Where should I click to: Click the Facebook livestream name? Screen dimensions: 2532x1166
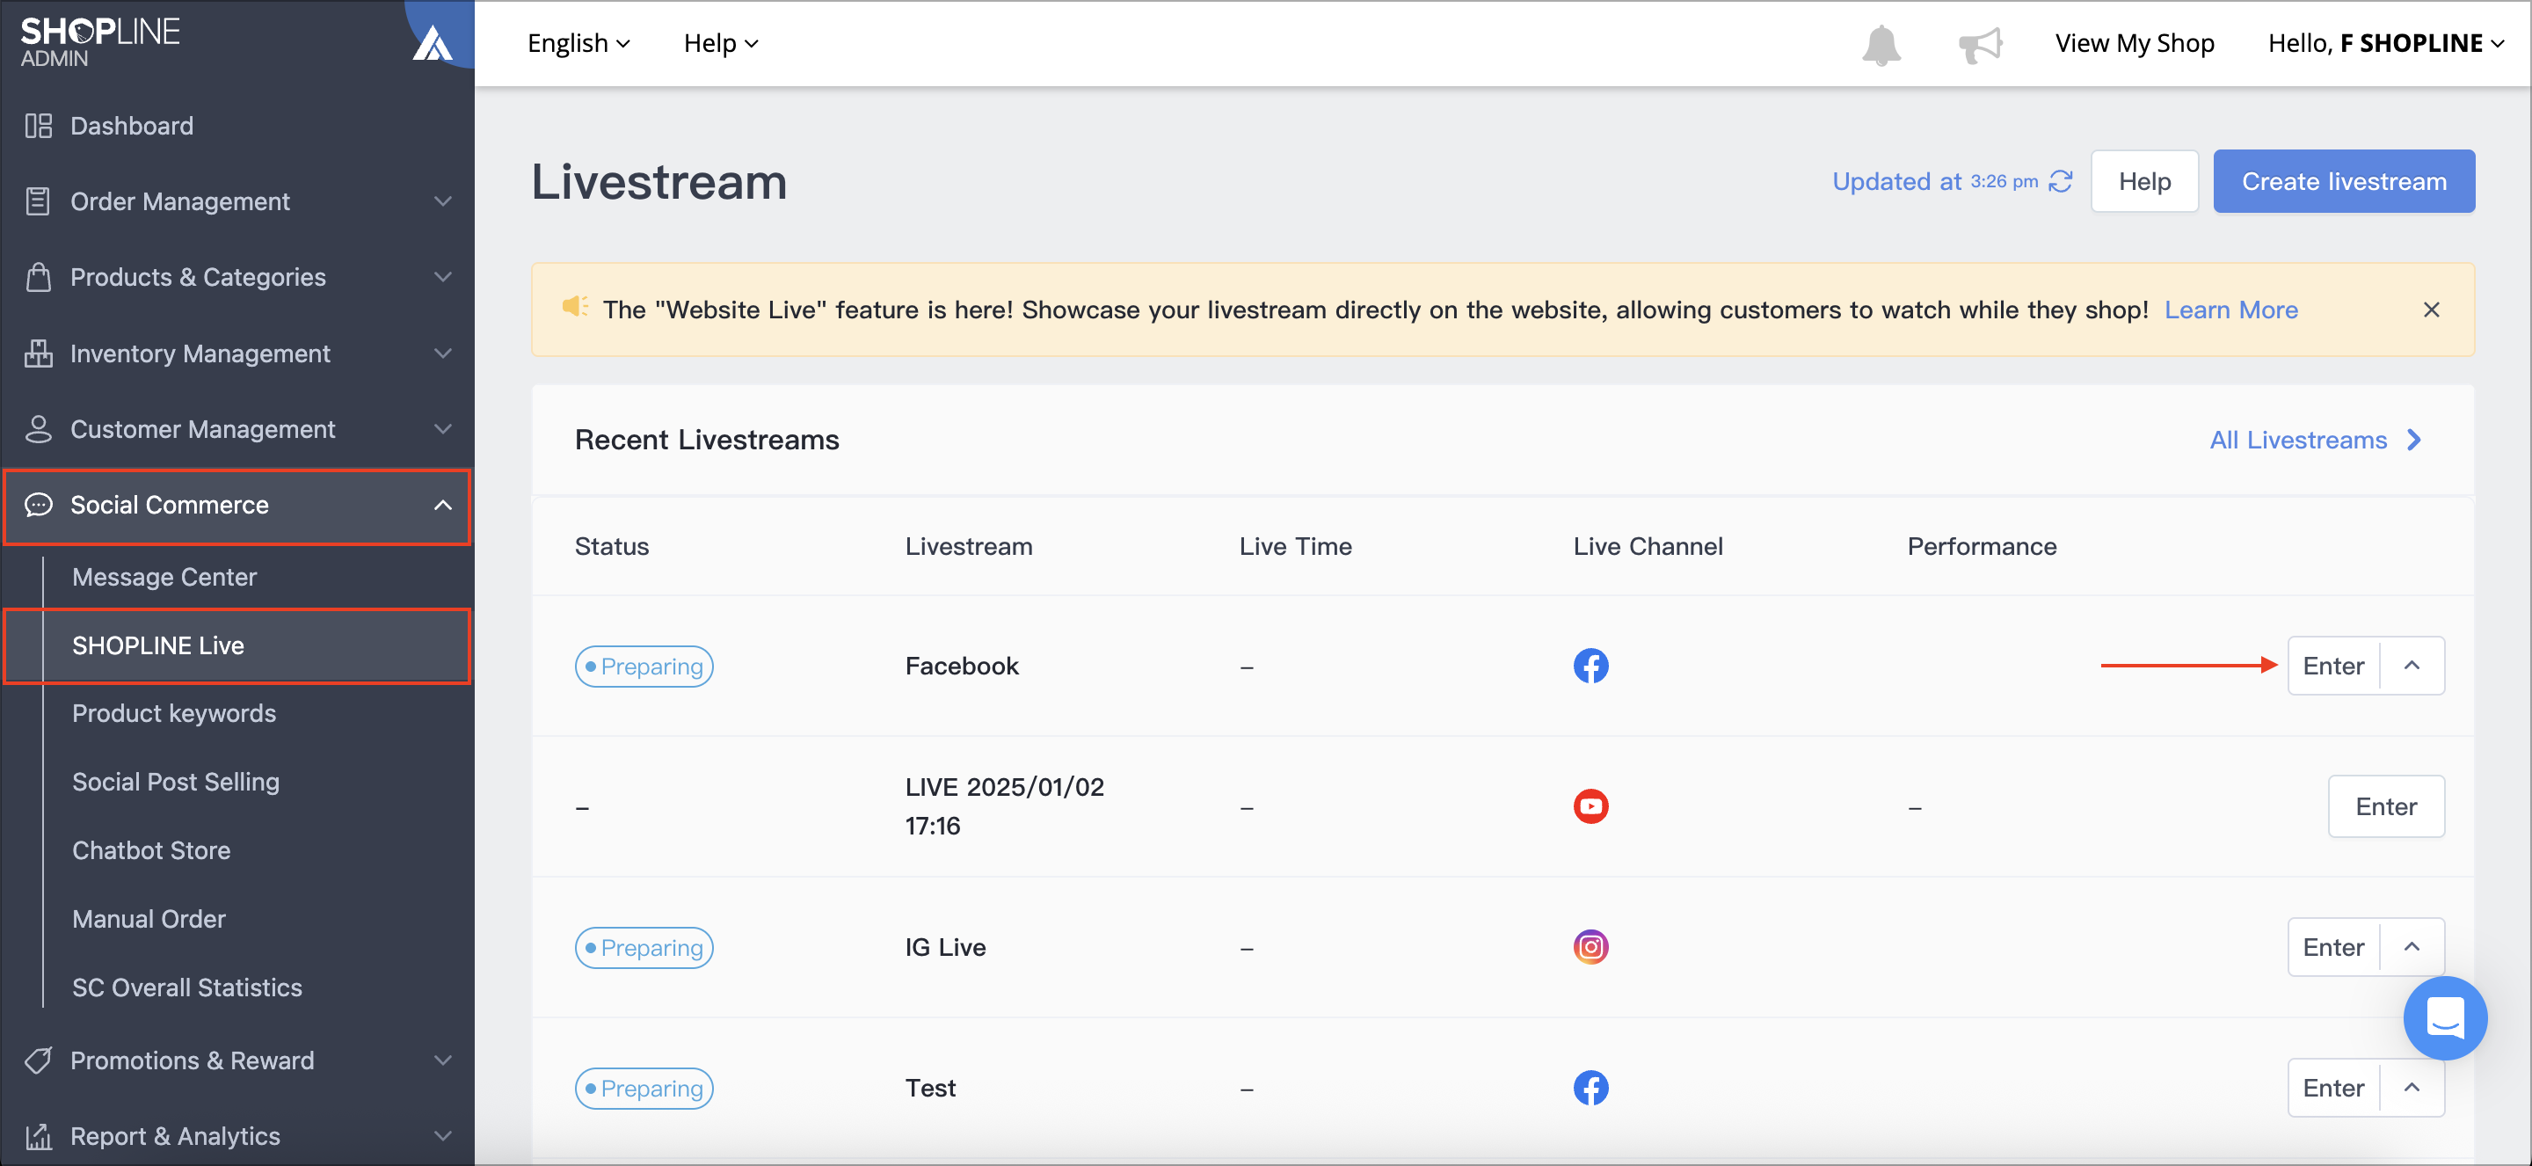(961, 666)
